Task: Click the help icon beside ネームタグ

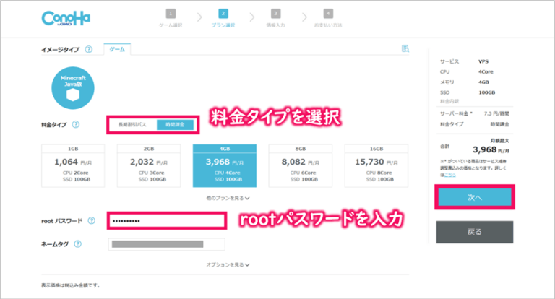Action: click(x=84, y=244)
